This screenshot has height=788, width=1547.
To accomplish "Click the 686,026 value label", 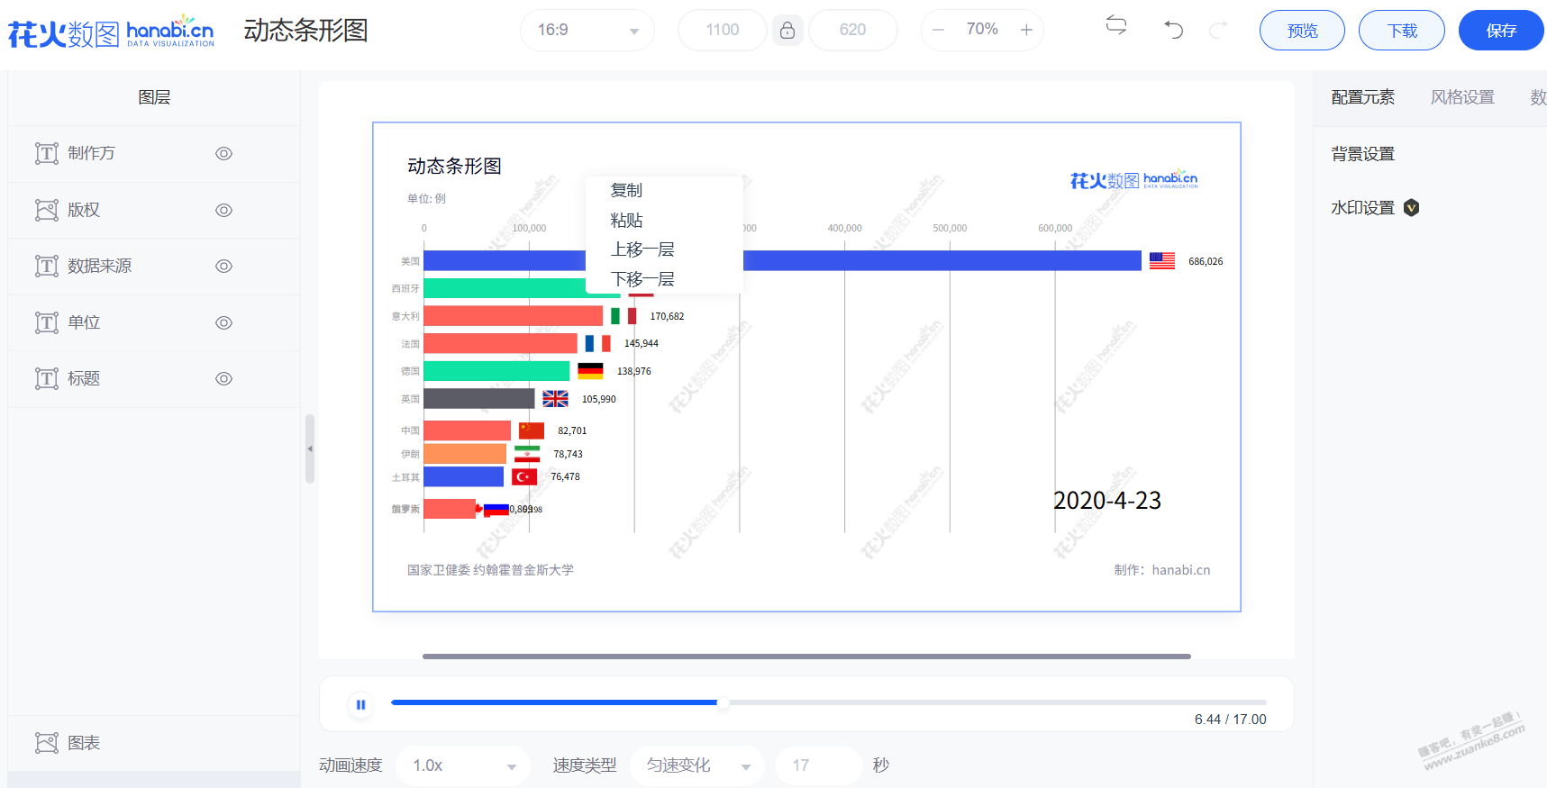I will (1206, 262).
